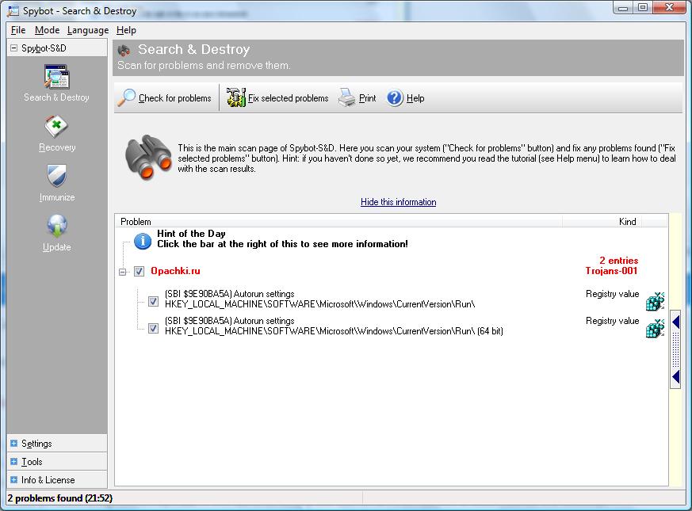Image resolution: width=692 pixels, height=511 pixels.
Task: Click the upper blue arrow on the side bar
Action: (675, 322)
